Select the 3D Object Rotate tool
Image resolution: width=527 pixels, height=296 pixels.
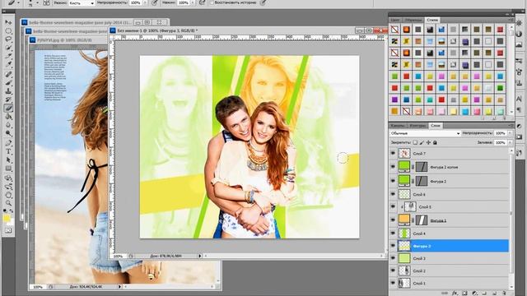[x=8, y=178]
